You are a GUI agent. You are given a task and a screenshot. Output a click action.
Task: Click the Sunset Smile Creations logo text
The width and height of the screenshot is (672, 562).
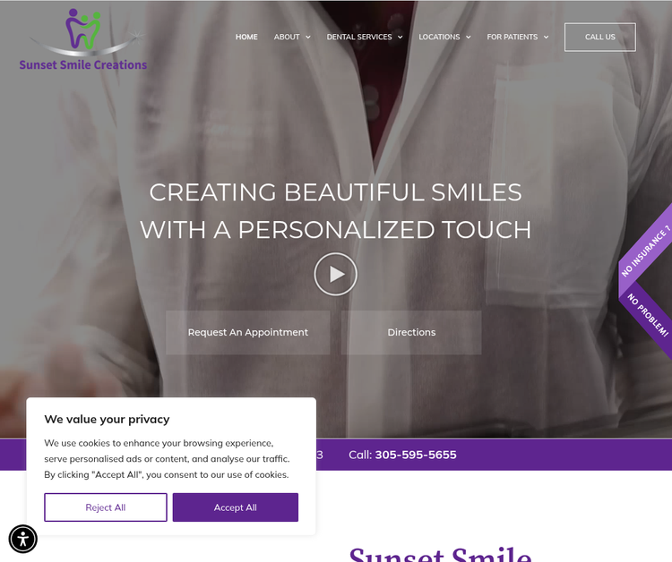click(x=83, y=64)
